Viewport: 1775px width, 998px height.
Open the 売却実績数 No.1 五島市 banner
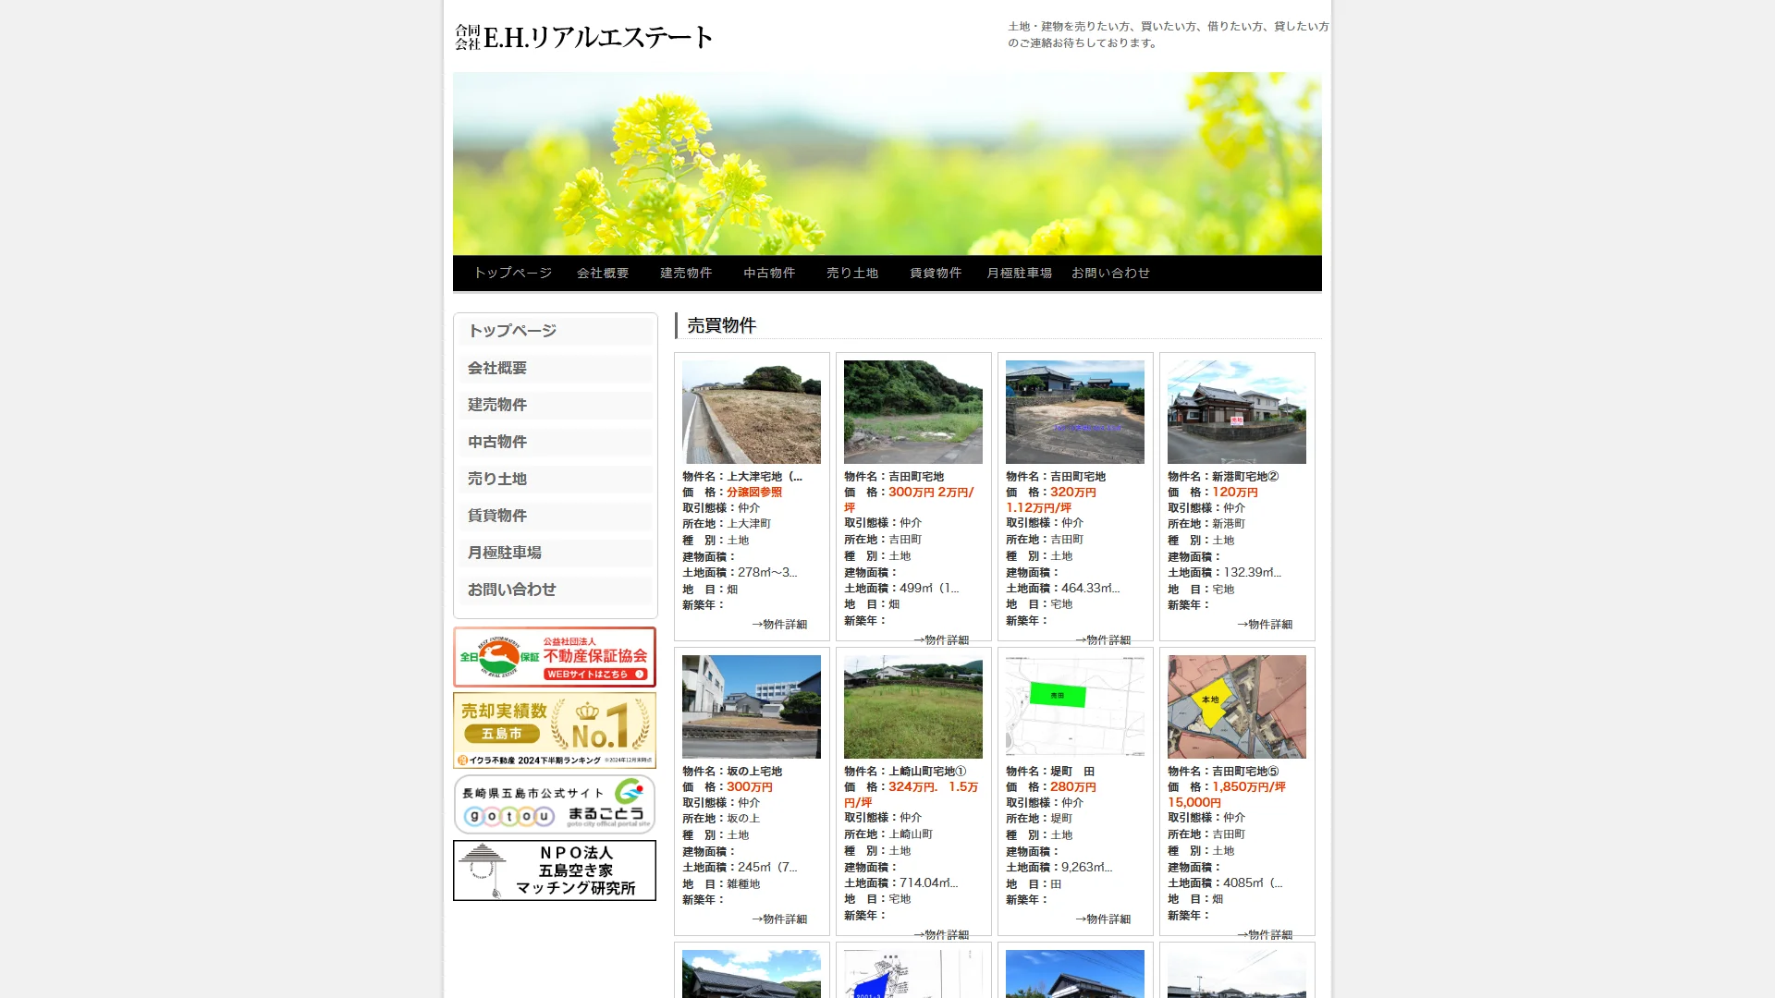point(555,730)
